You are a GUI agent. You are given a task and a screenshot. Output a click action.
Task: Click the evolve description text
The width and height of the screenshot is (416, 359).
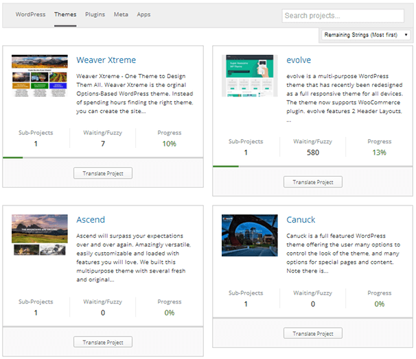point(345,98)
